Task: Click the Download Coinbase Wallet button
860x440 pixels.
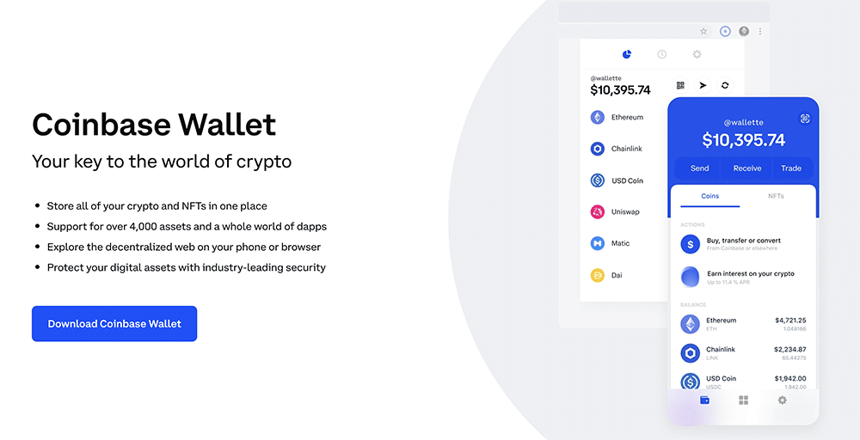Action: tap(114, 323)
